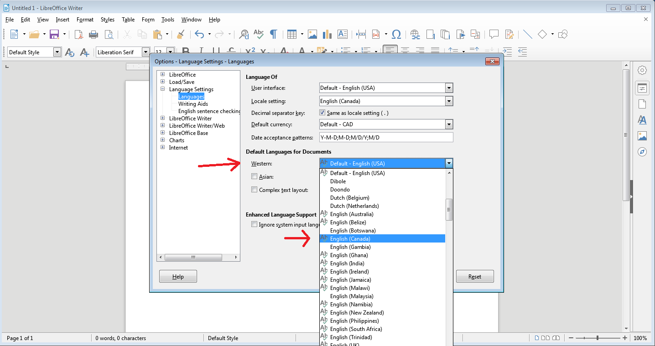
Task: Select the Line drawing tool
Action: click(x=528, y=34)
